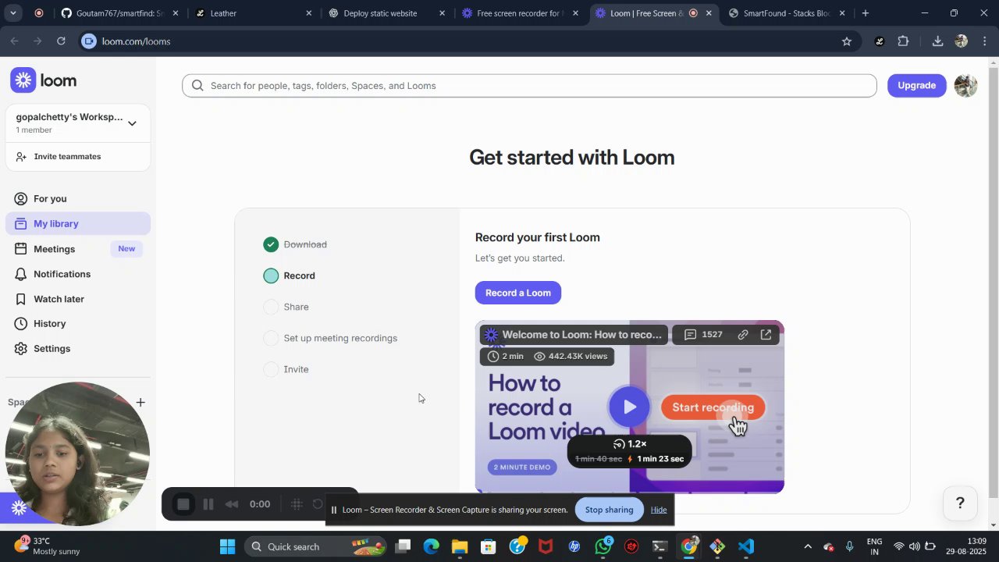Copy video link icon
Image resolution: width=999 pixels, height=562 pixels.
coord(743,334)
